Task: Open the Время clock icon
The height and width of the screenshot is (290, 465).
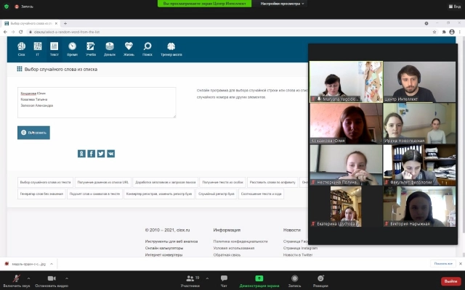Action: [x=72, y=49]
